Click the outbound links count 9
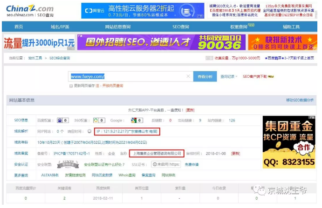This screenshot has height=208, width=322. pyautogui.click(x=200, y=121)
